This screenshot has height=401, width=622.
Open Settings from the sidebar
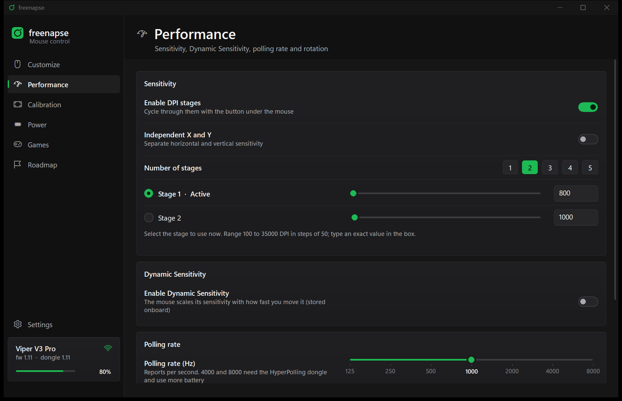(x=64, y=324)
